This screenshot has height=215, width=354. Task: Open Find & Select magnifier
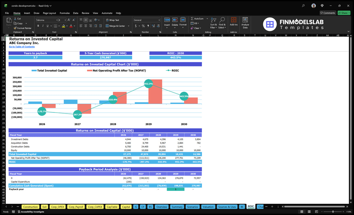[222, 22]
